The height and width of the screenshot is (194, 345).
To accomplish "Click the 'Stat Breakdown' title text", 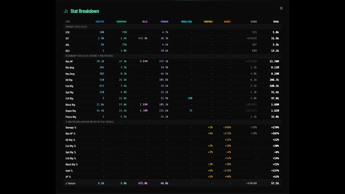I will click(x=85, y=11).
